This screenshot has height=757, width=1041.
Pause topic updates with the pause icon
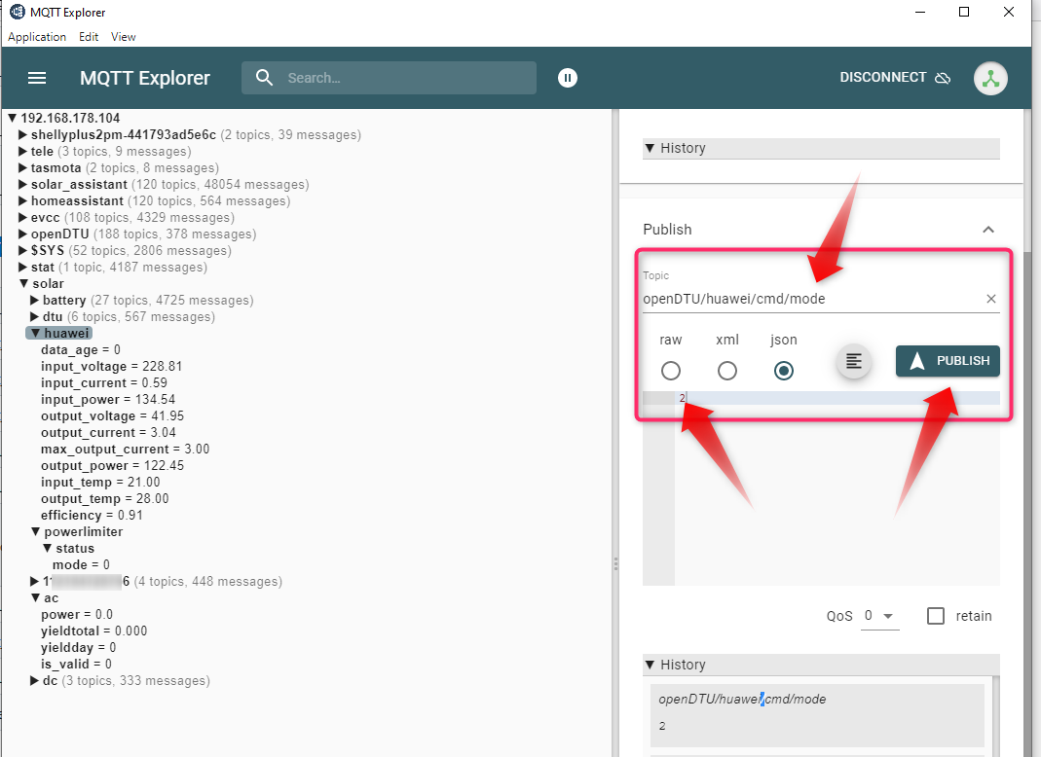[567, 78]
